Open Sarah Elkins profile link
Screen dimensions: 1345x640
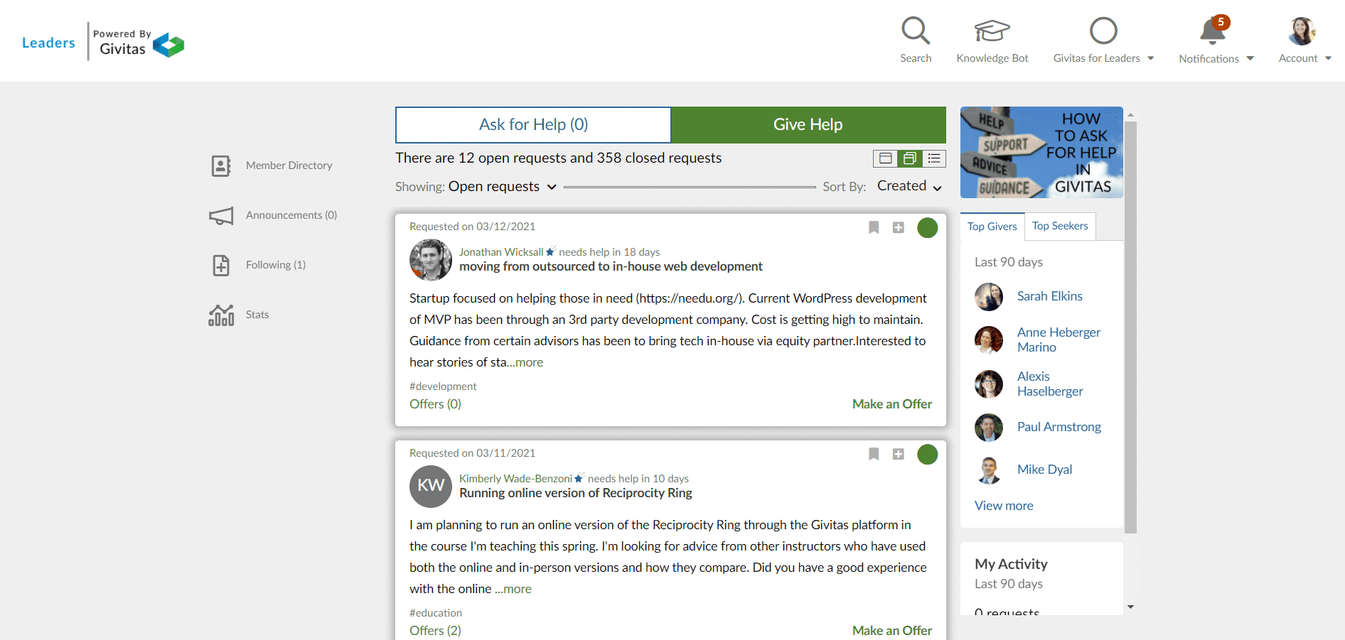pos(1049,296)
